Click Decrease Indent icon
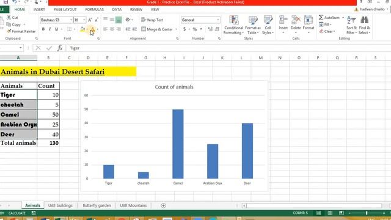 click(128, 29)
